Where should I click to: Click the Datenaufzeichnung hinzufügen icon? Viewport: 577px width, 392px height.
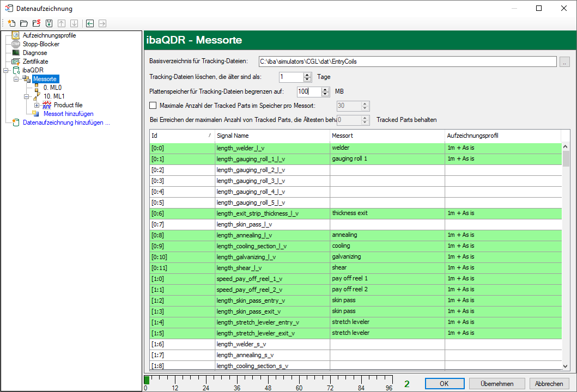point(15,122)
